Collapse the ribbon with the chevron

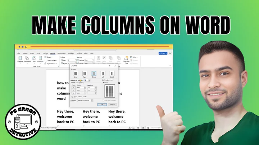[170, 66]
